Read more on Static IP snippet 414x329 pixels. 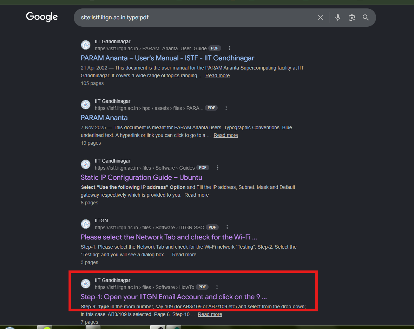pos(196,195)
